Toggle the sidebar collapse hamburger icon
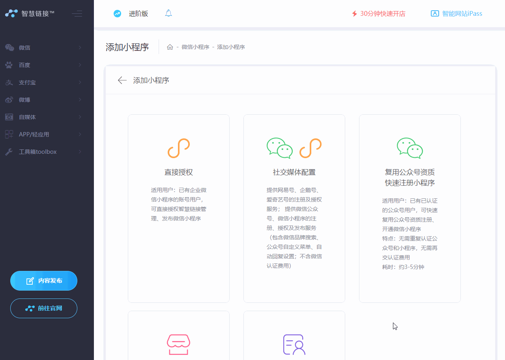The height and width of the screenshot is (360, 505). click(x=77, y=13)
